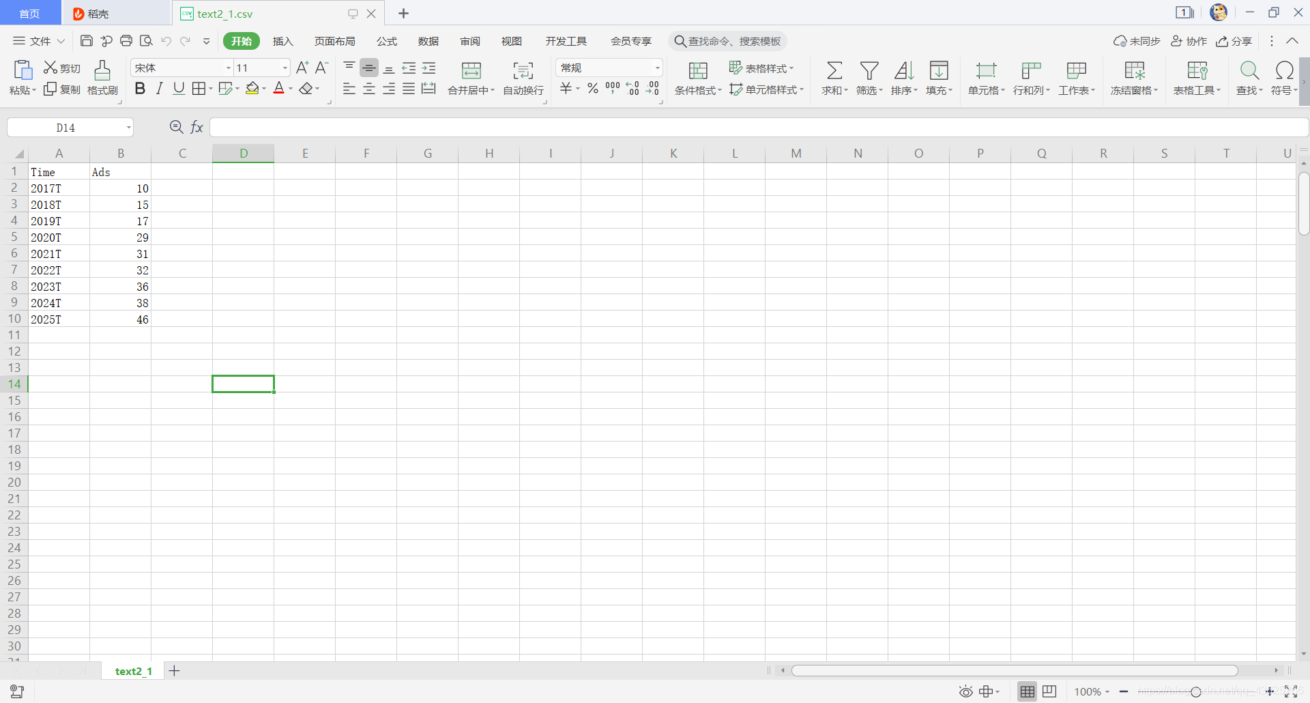Viewport: 1310px width, 703px height.
Task: Toggle italic formatting
Action: [159, 88]
